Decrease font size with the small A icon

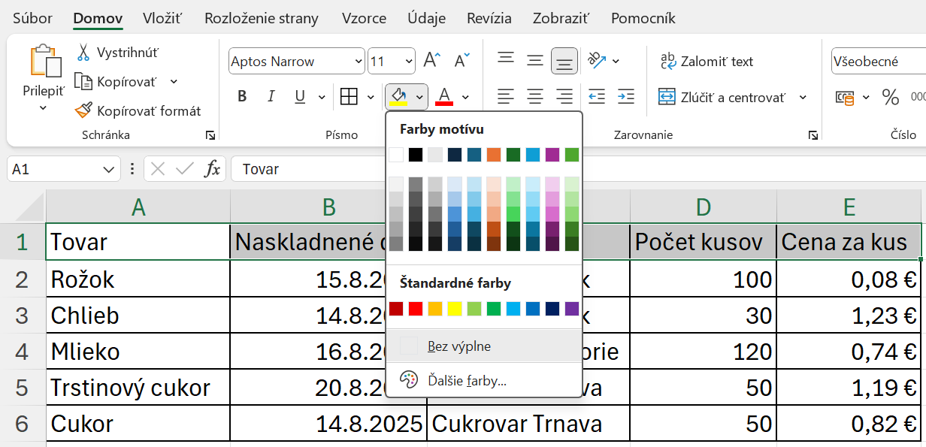(461, 61)
